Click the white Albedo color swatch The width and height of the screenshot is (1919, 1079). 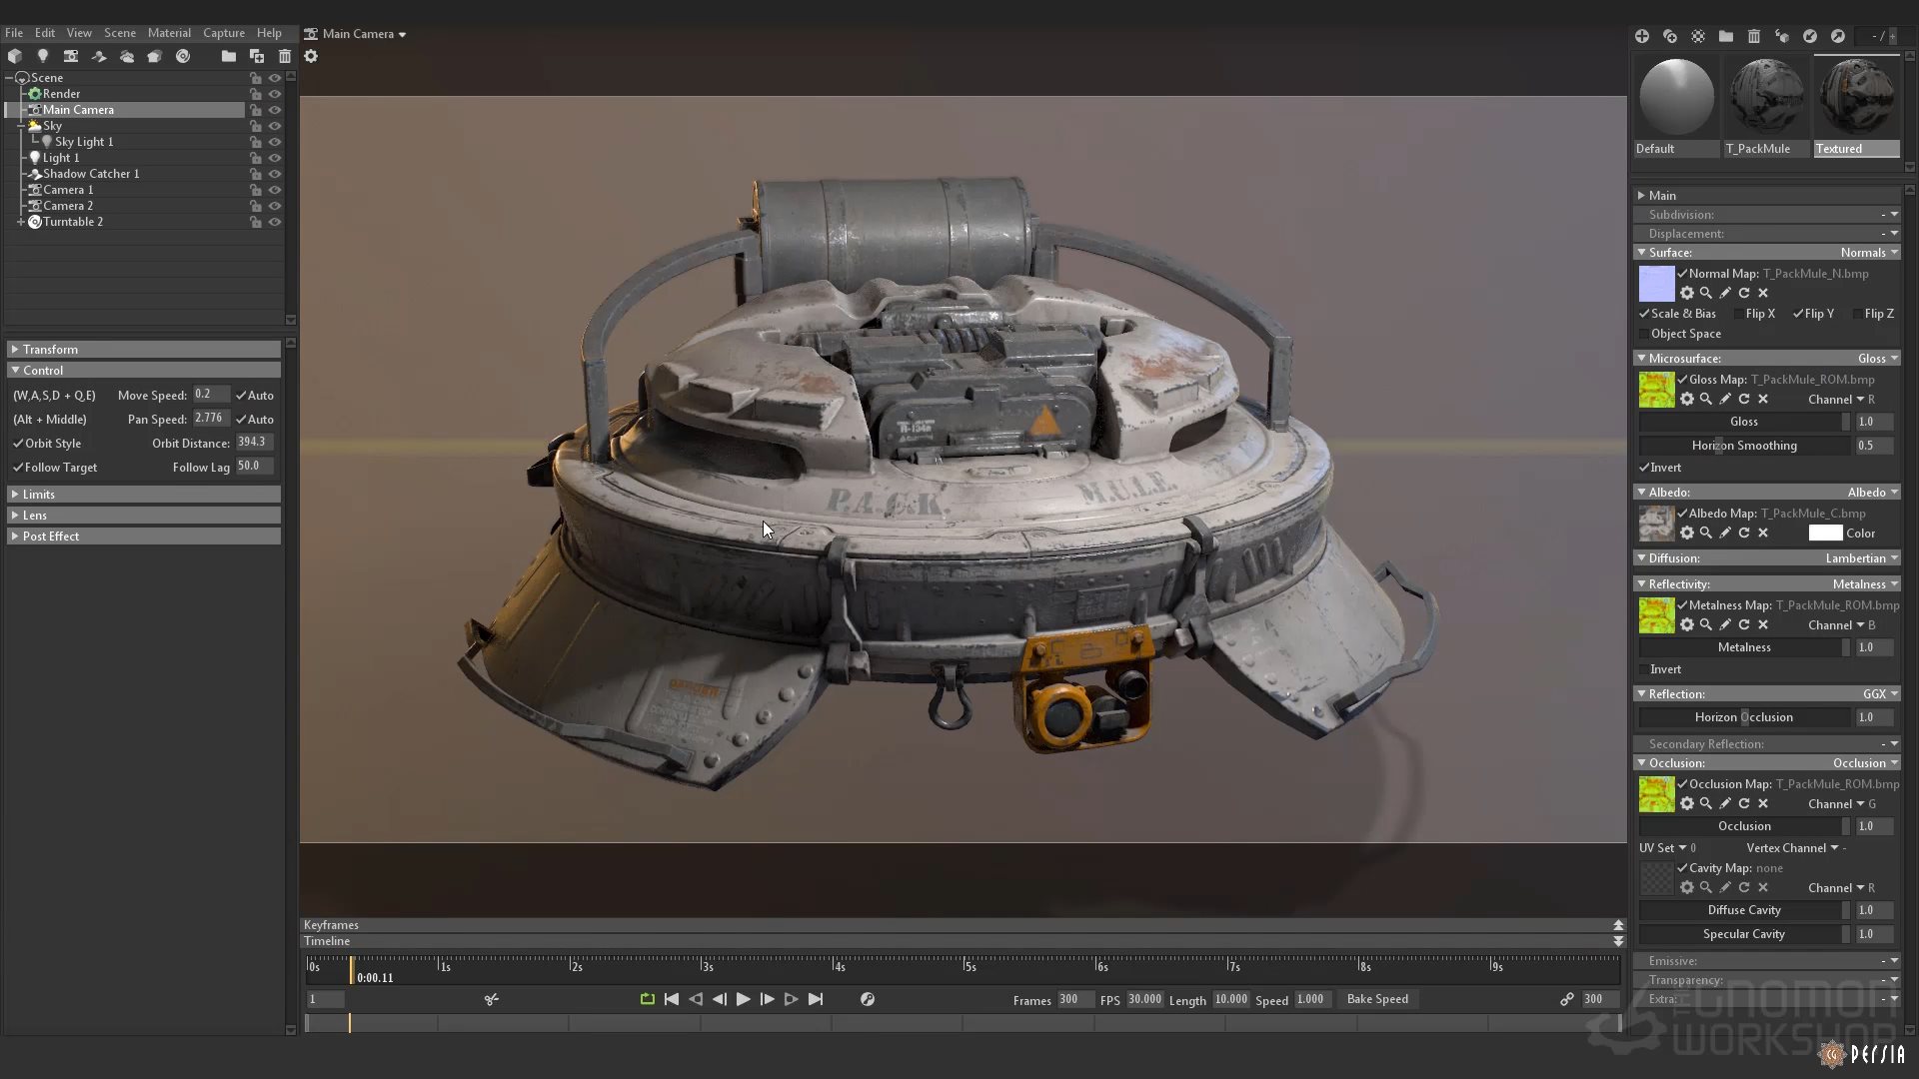click(x=1825, y=534)
